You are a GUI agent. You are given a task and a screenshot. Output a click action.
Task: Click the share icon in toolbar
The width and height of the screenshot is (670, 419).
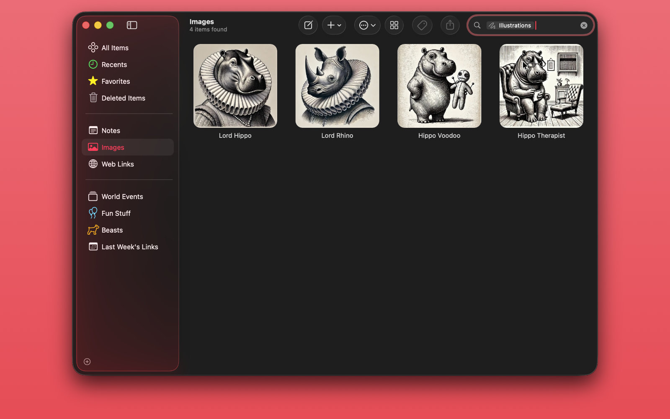[450, 25]
